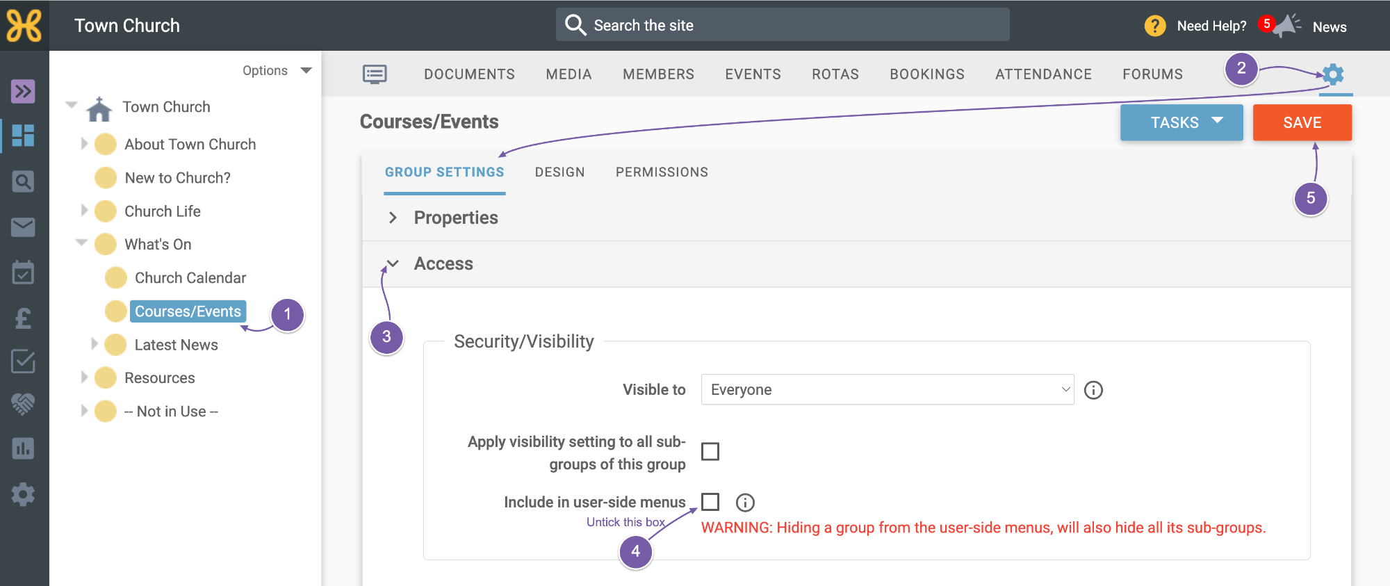
Task: Open the calendar check icon in sidebar
Action: pyautogui.click(x=23, y=272)
